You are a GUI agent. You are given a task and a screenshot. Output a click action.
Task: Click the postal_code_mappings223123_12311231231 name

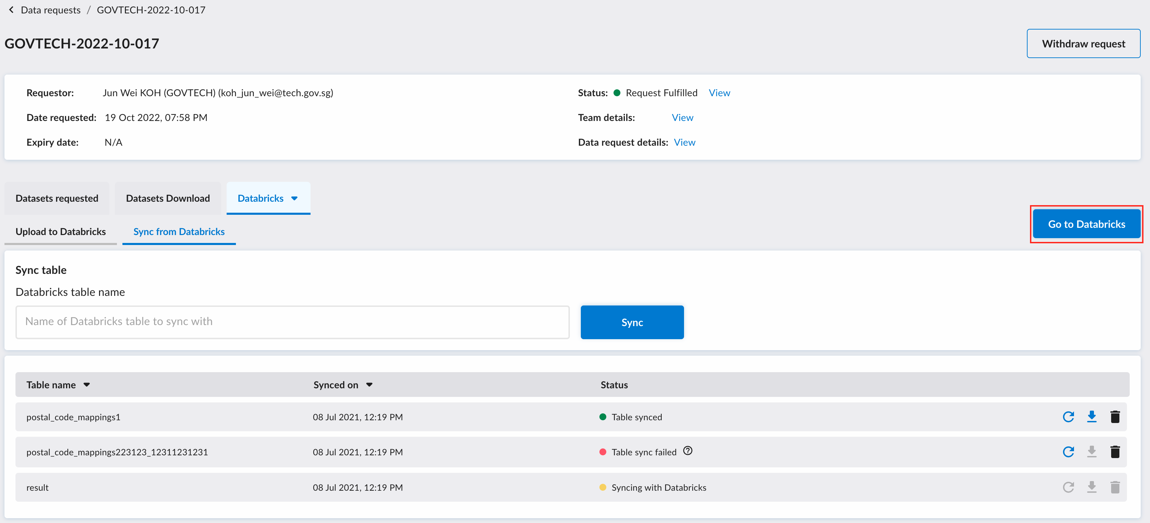(x=117, y=452)
